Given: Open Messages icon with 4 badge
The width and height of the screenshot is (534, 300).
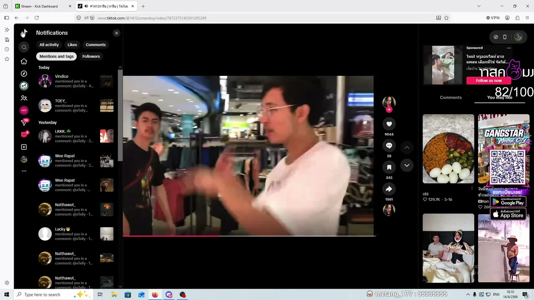Looking at the screenshot, I should (24, 135).
